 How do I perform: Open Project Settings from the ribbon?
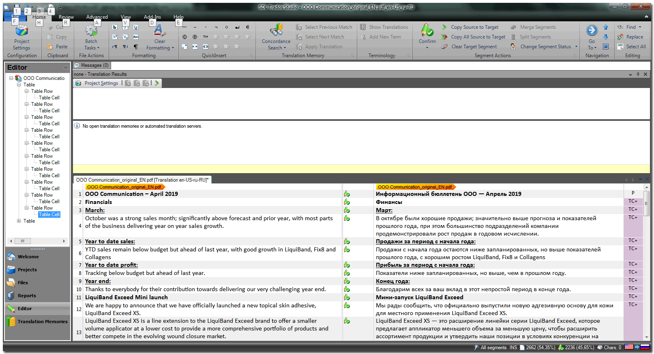(x=21, y=37)
